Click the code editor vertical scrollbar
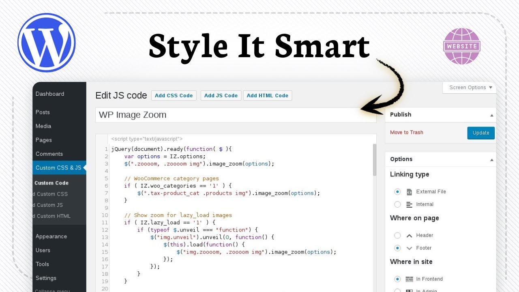519x292 pixels. tap(375, 160)
